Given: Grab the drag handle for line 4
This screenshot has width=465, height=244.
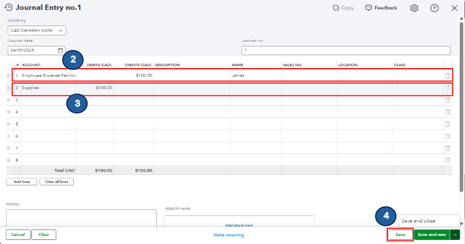Looking at the screenshot, I should pos(9,112).
